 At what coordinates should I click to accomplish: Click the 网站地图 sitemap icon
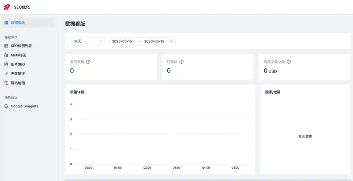coord(6,83)
